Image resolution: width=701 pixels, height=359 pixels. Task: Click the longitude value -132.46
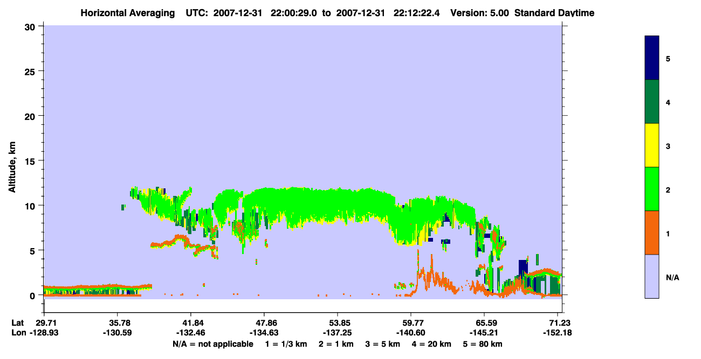(190, 333)
